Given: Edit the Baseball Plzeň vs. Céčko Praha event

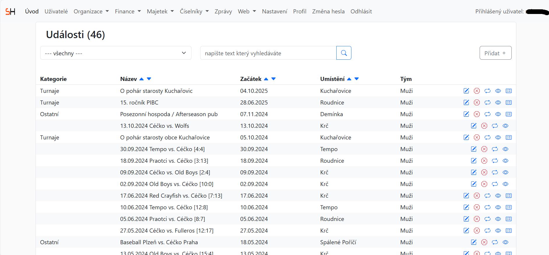Looking at the screenshot, I should point(474,242).
